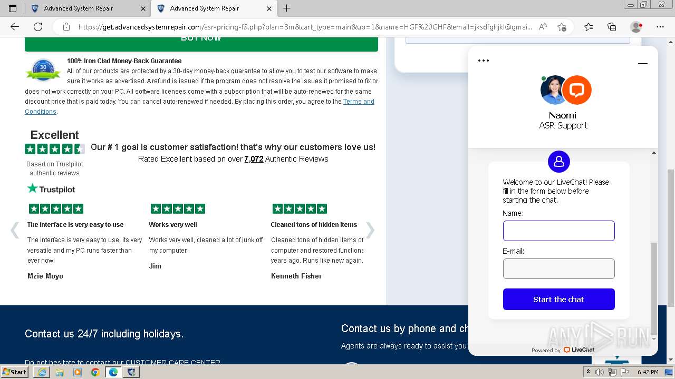The width and height of the screenshot is (675, 379).
Task: Open a new browser tab
Action: pyautogui.click(x=286, y=8)
